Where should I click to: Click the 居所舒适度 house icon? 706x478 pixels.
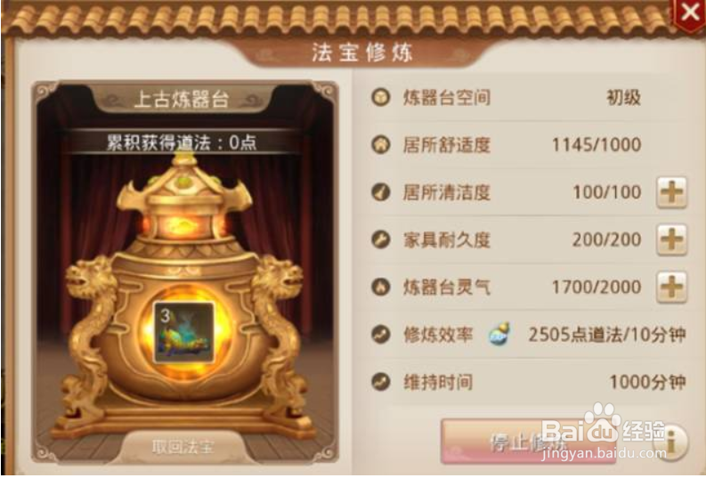[x=381, y=145]
